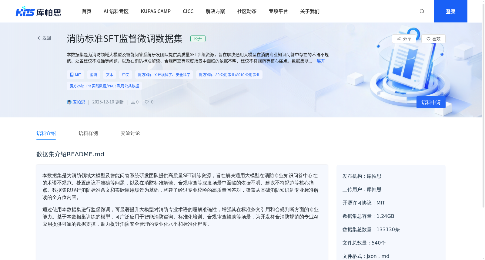Open 社区动态 menu

tap(247, 11)
